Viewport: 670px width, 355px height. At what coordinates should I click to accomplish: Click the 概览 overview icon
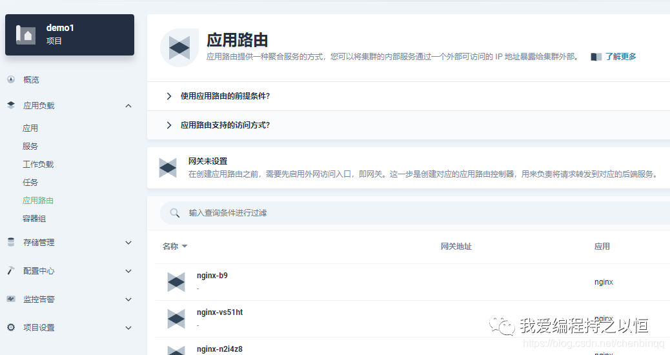(x=11, y=79)
